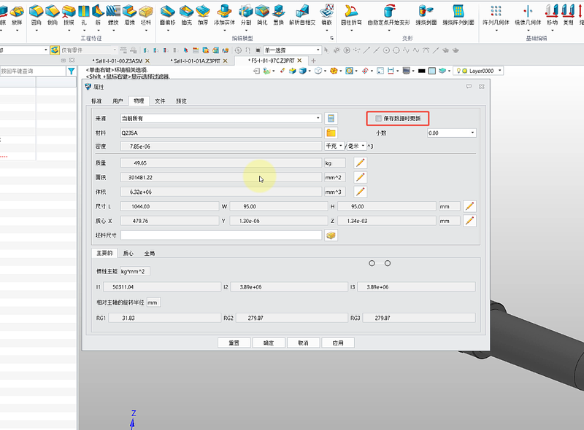584x430 pixels.
Task: Enable the 保存数据时更新 checkbox
Action: [x=378, y=118]
